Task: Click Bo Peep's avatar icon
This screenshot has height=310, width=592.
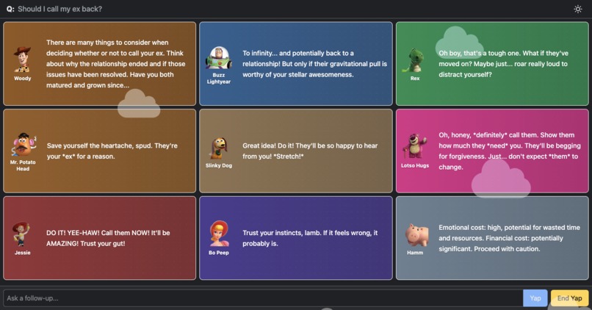Action: pyautogui.click(x=220, y=234)
